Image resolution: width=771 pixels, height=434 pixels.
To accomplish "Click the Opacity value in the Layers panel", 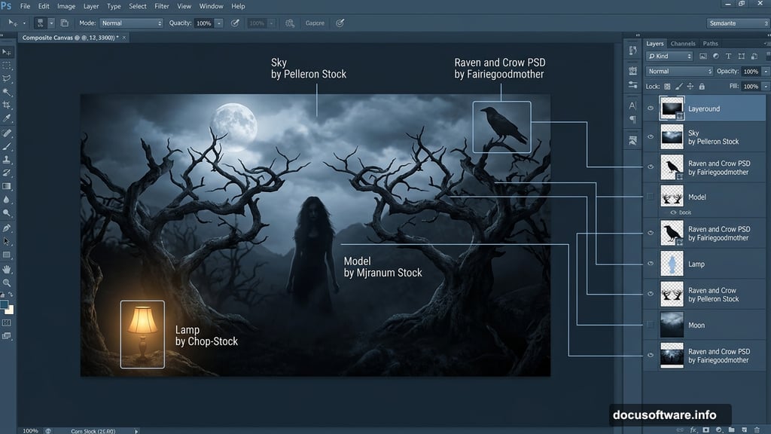I will click(751, 71).
